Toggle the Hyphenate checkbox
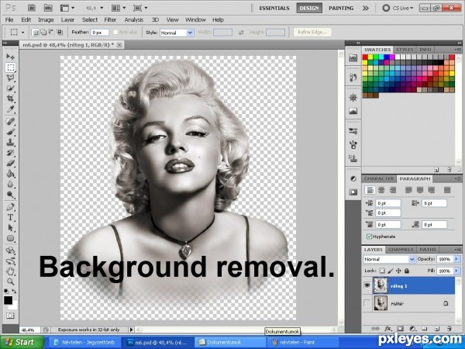Screen dimensions: 465x349 pos(369,237)
